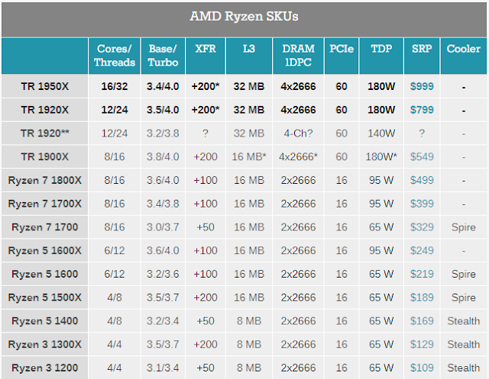The image size is (489, 379).
Task: Select the Ryzen 5 1400 row label
Action: [x=44, y=321]
